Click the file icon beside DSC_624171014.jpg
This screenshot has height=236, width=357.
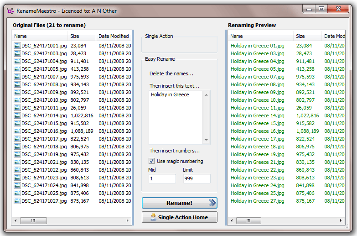tap(17, 115)
